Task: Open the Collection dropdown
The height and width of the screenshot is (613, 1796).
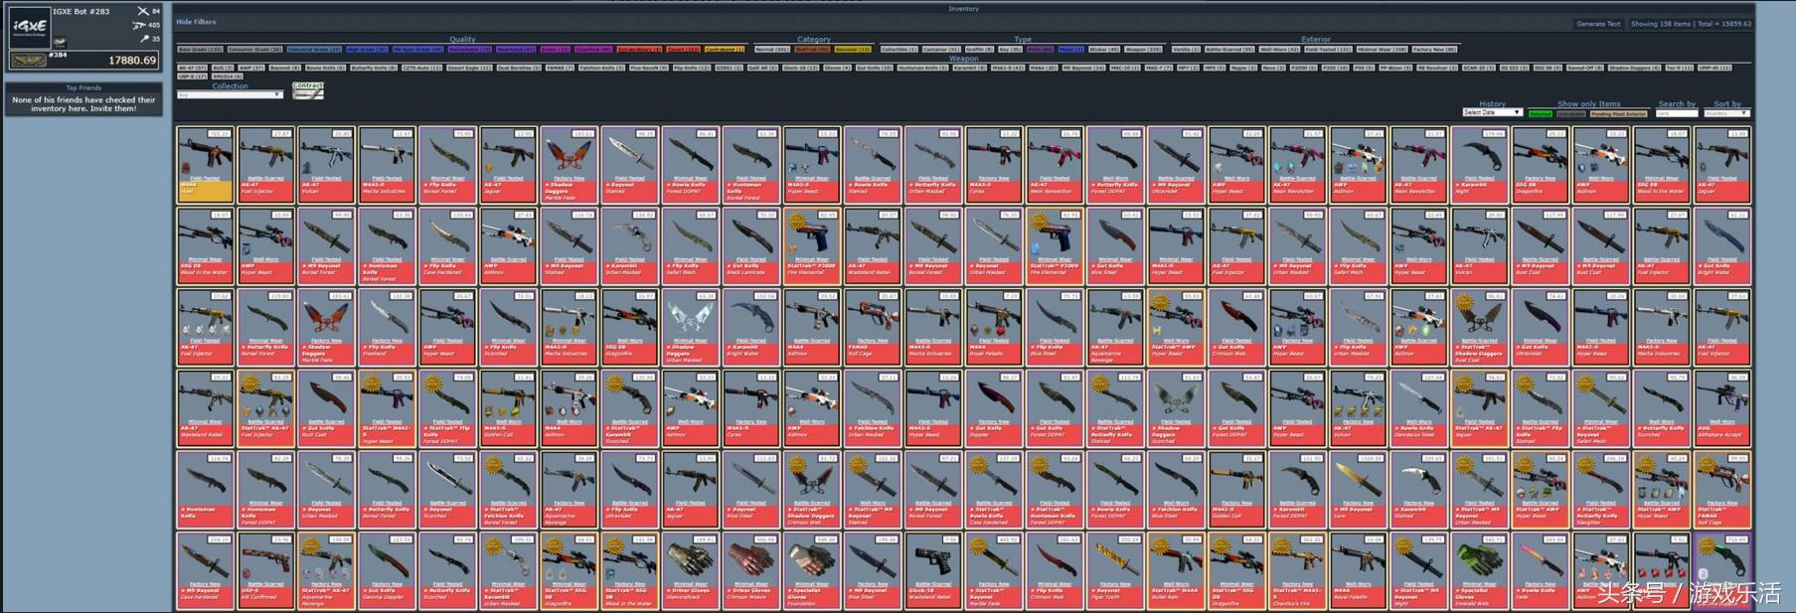Action: [x=230, y=94]
